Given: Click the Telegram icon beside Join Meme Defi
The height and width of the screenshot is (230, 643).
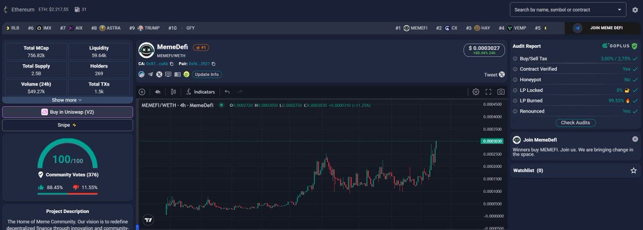Looking at the screenshot, I should coord(577,28).
